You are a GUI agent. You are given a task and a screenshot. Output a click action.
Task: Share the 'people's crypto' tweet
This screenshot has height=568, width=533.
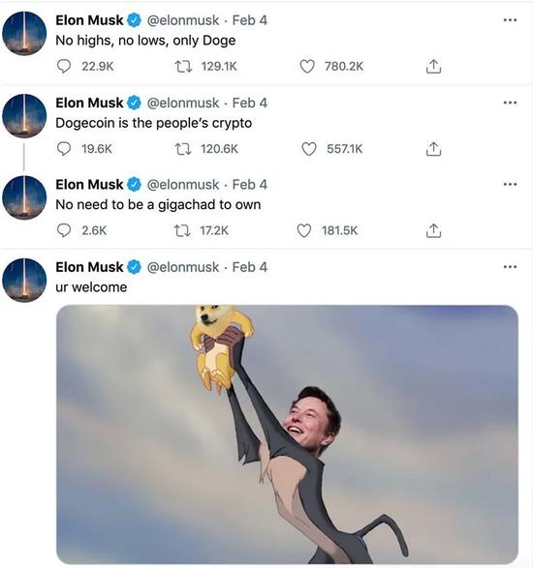[x=433, y=148]
